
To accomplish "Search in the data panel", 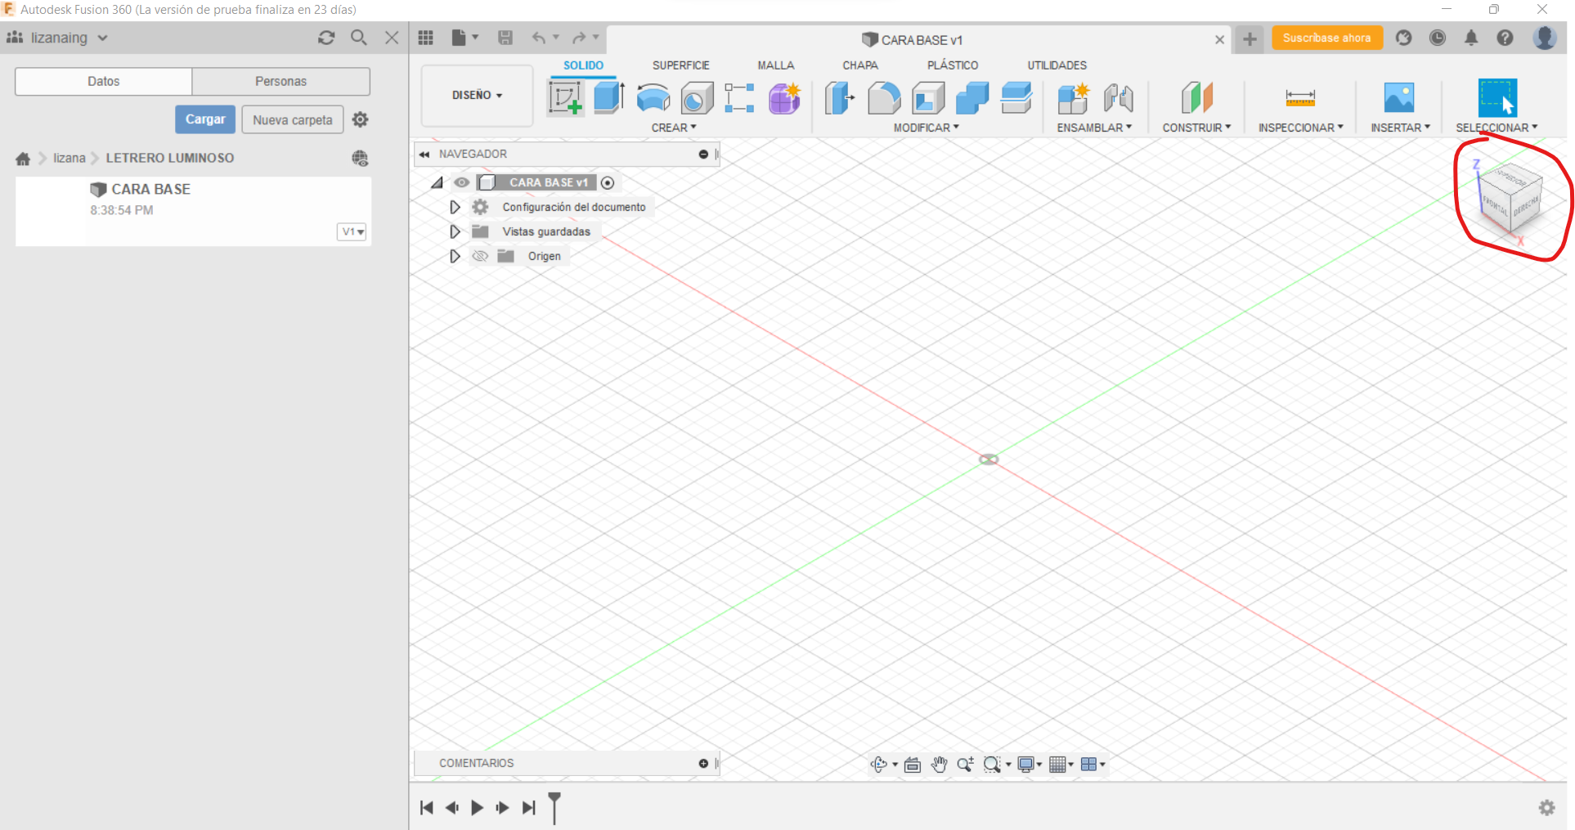I will 358,38.
